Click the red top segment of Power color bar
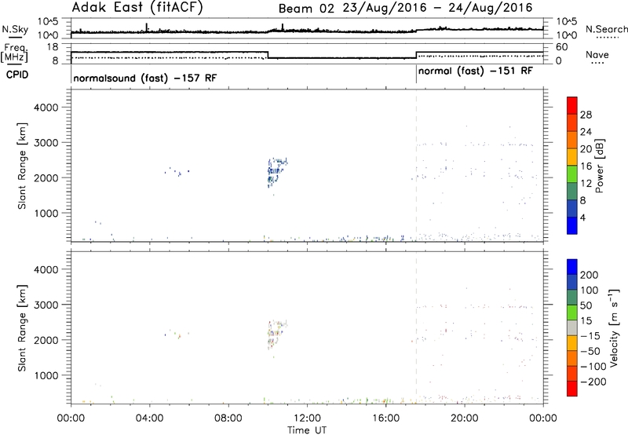The image size is (628, 435). pos(572,105)
